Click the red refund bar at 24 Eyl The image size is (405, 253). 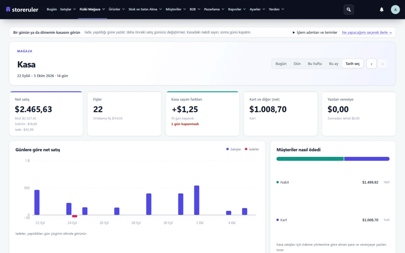pos(75,216)
